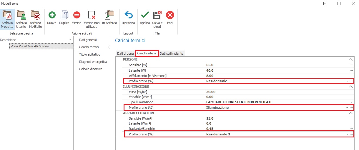
Task: Open Persone Profilo orario dropdown
Action: (347, 81)
